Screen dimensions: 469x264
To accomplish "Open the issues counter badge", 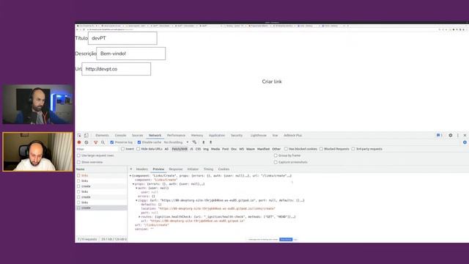I will coord(439,135).
